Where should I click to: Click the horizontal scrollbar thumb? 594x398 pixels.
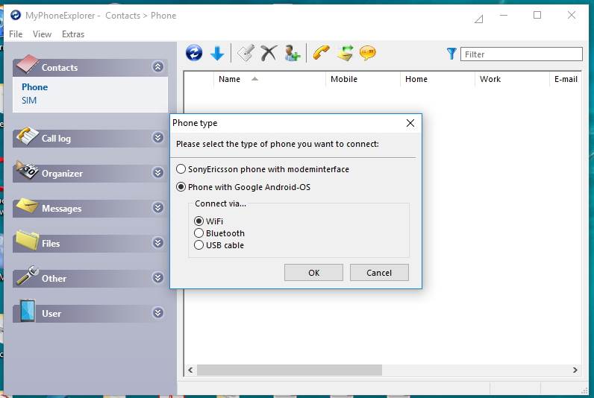[x=290, y=370]
